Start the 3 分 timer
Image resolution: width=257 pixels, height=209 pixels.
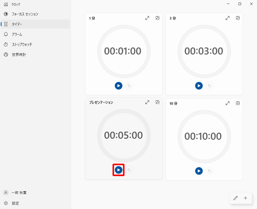199,85
